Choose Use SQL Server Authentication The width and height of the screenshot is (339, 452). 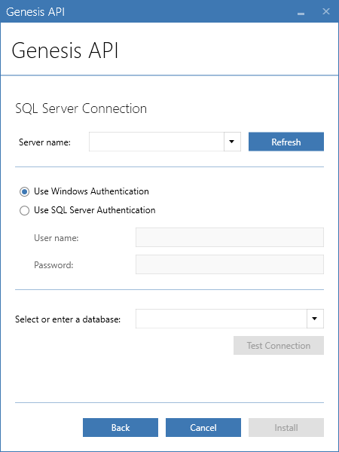pos(25,210)
